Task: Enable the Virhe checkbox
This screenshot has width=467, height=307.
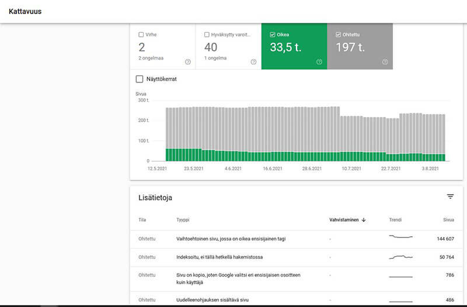Action: click(x=141, y=35)
